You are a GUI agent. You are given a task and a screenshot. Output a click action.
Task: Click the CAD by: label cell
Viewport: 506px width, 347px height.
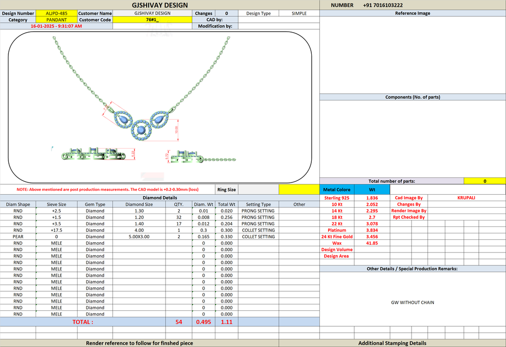[x=215, y=20]
